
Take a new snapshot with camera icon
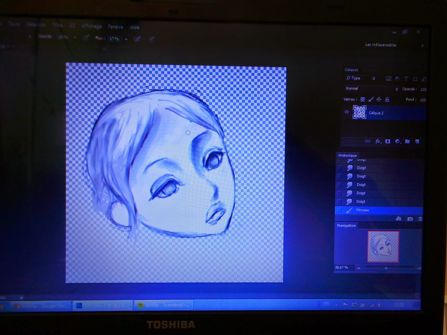(410, 219)
